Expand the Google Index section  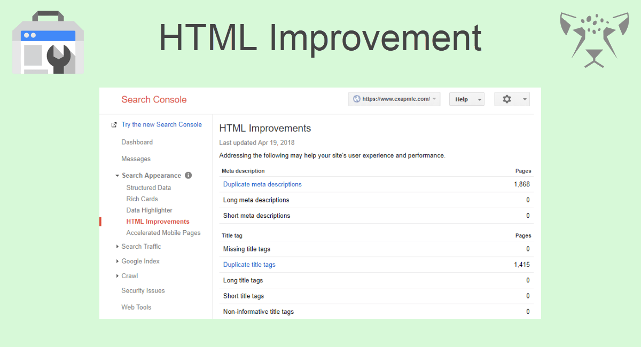click(118, 262)
